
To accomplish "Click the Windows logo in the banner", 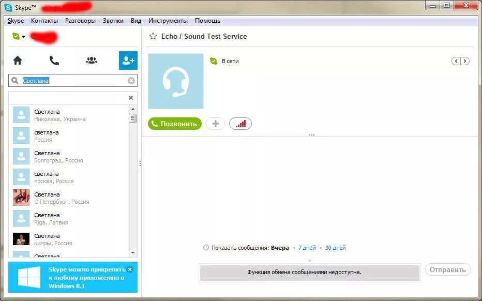I will [x=29, y=277].
